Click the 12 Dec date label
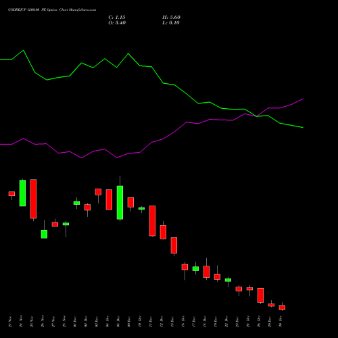Viewport: 338px width, 338px height. [x=162, y=322]
